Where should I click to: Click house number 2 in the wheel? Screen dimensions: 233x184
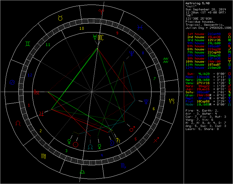[40, 131]
